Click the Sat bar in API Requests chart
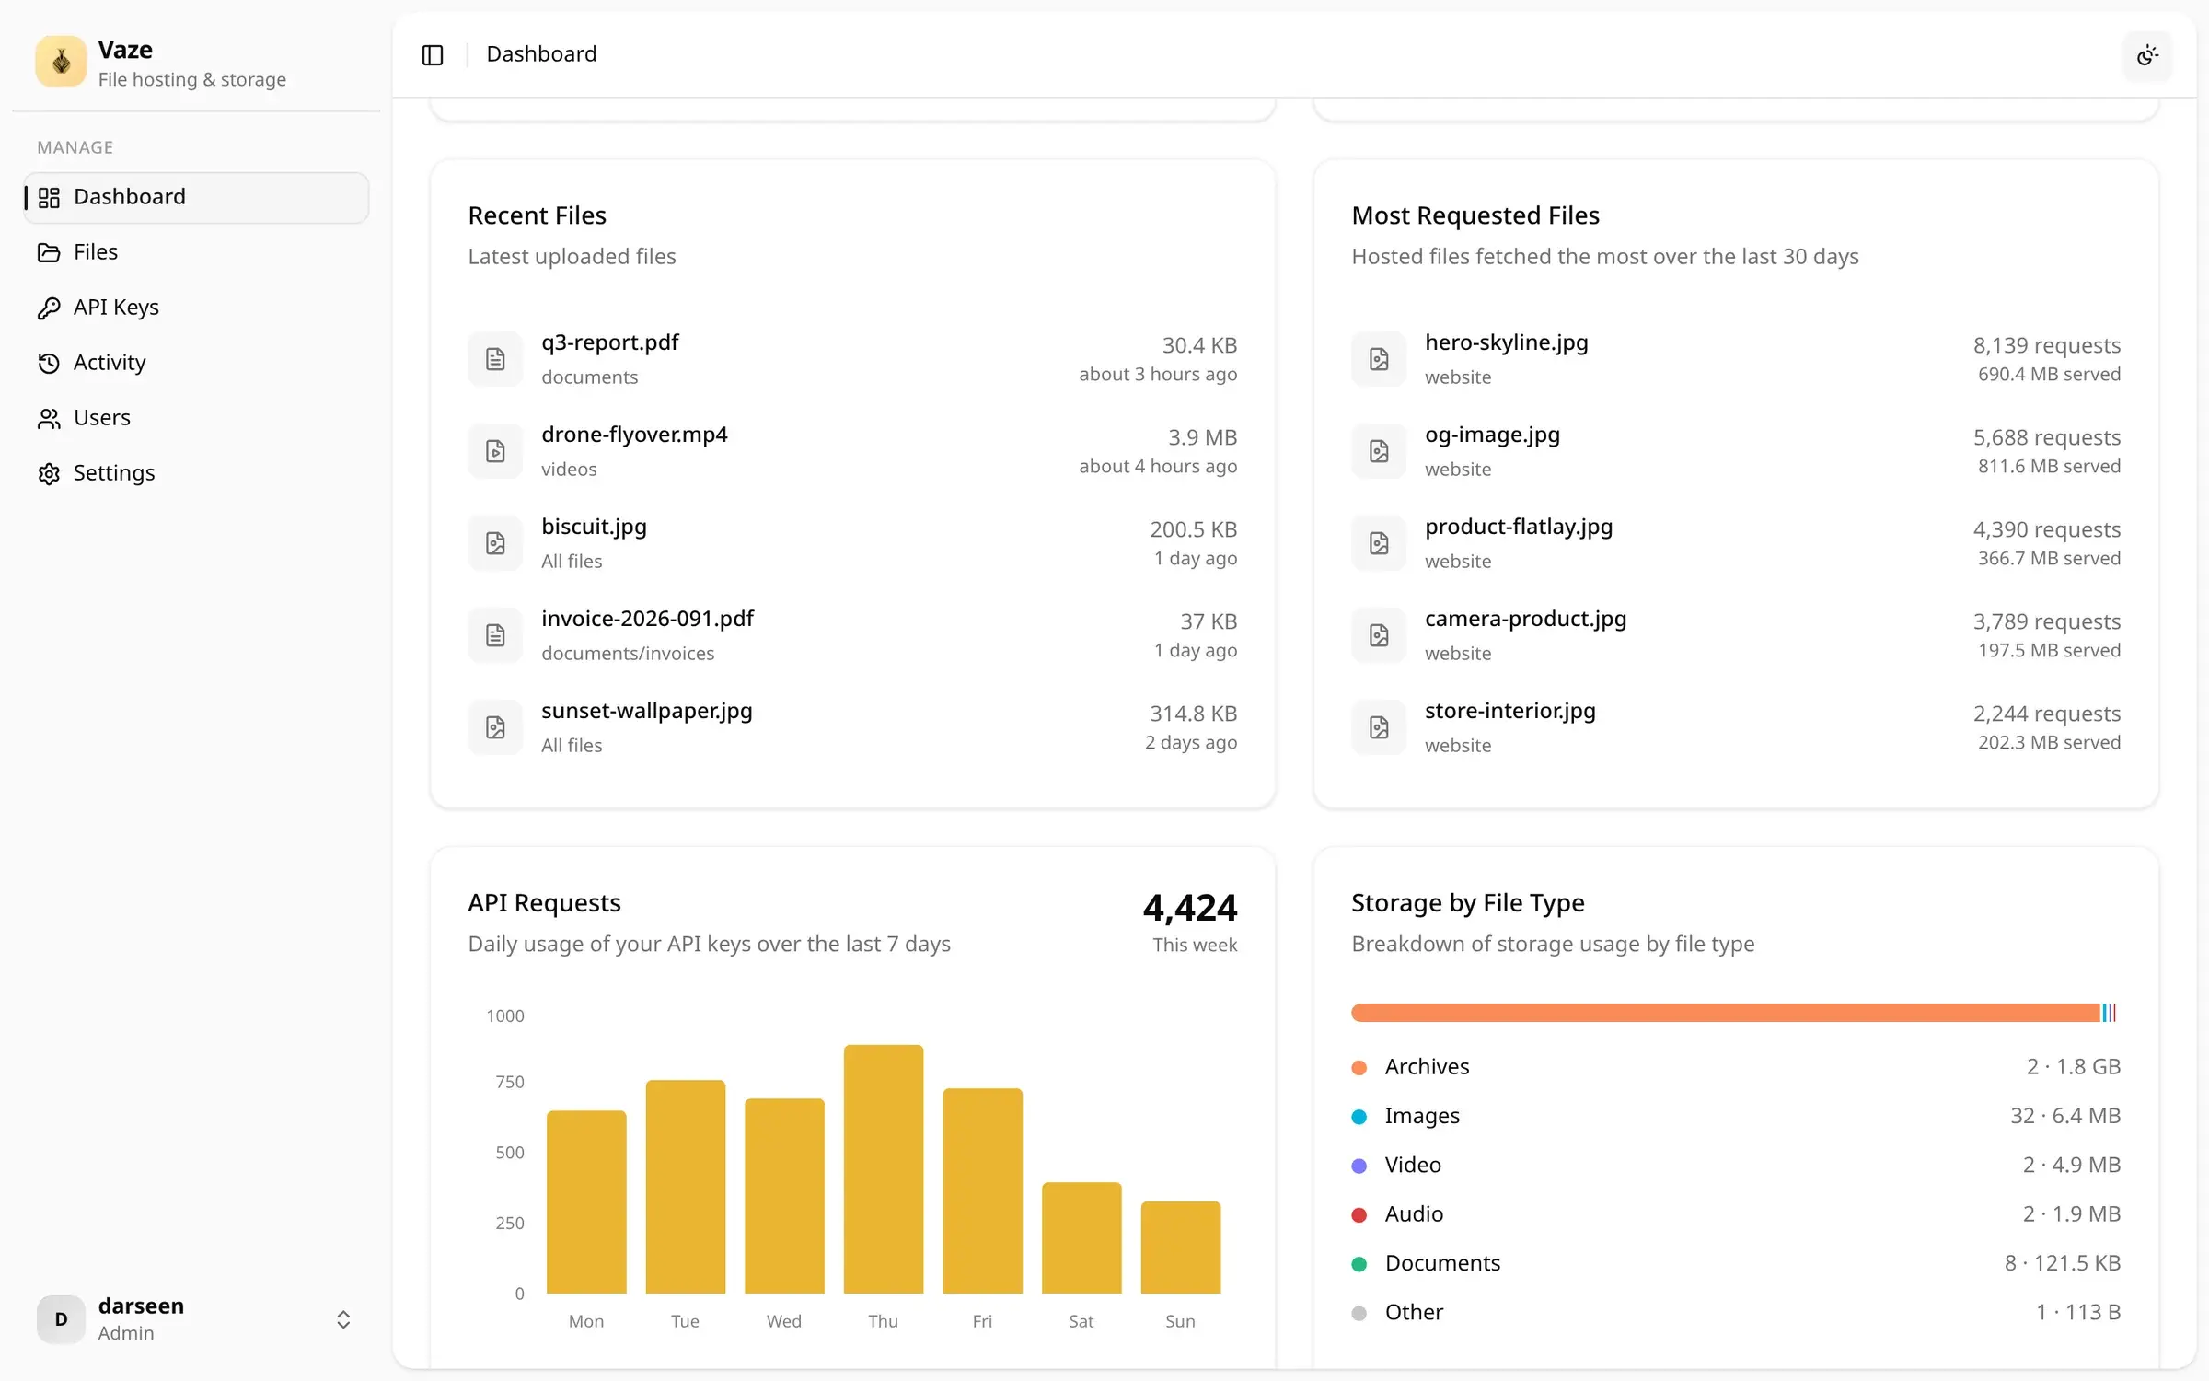The width and height of the screenshot is (2209, 1381). coord(1081,1238)
